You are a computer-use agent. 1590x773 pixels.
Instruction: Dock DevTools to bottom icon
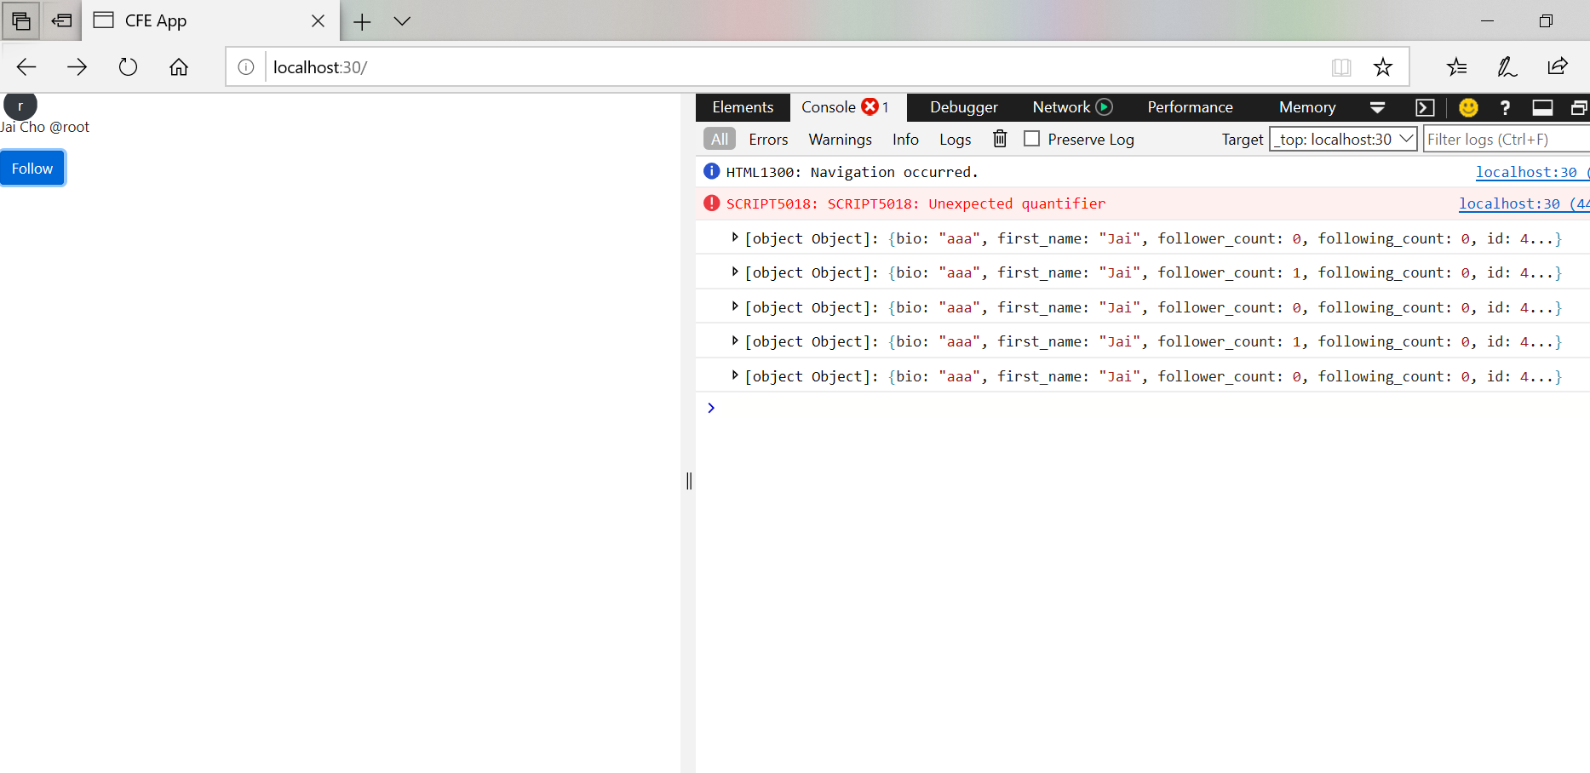pos(1542,107)
